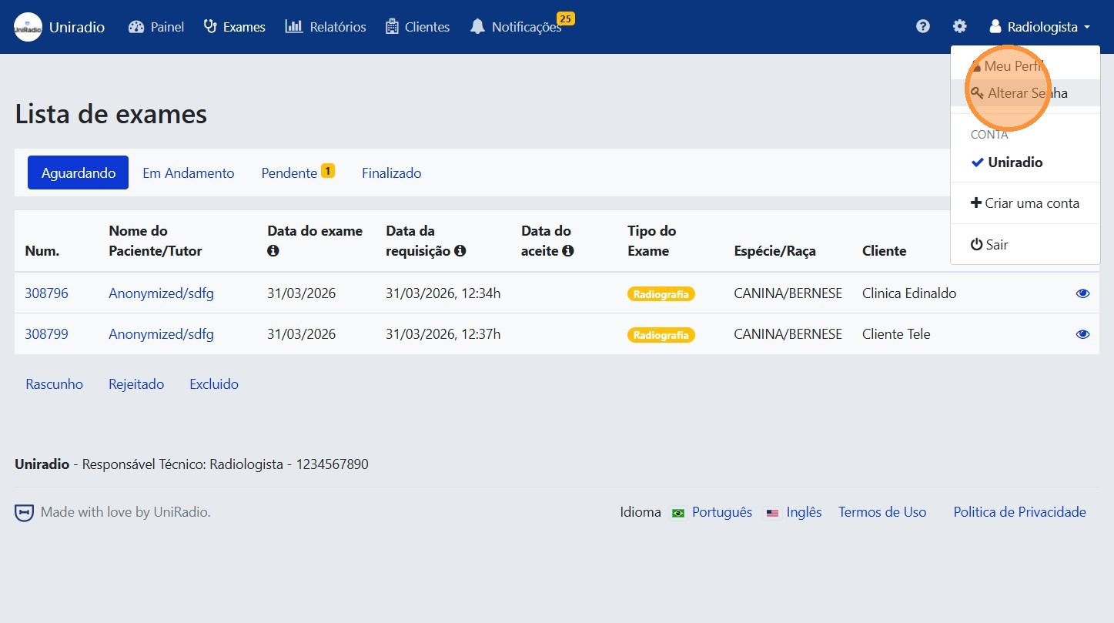The height and width of the screenshot is (623, 1114).
Task: Select Sair to log out
Action: click(996, 245)
